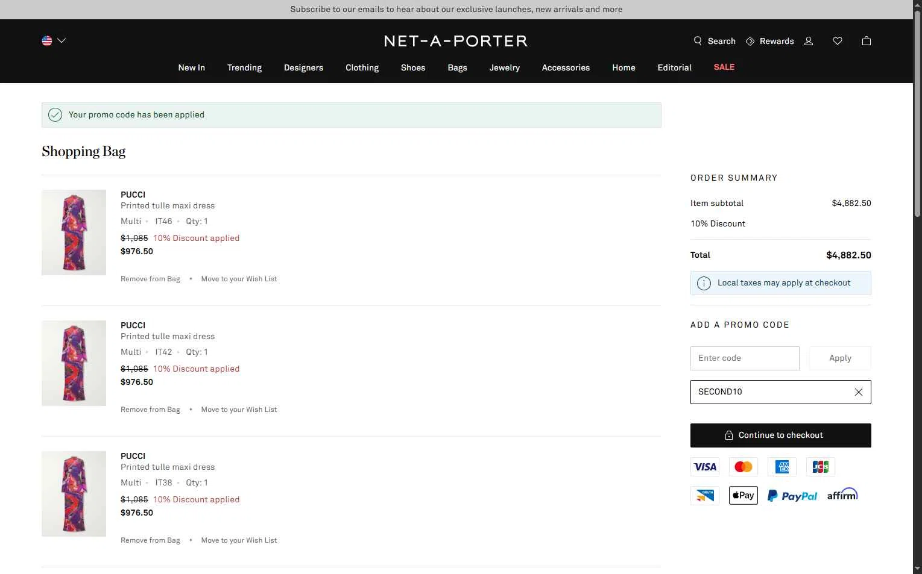This screenshot has height=574, width=922.
Task: Open the Home category menu
Action: (x=624, y=67)
